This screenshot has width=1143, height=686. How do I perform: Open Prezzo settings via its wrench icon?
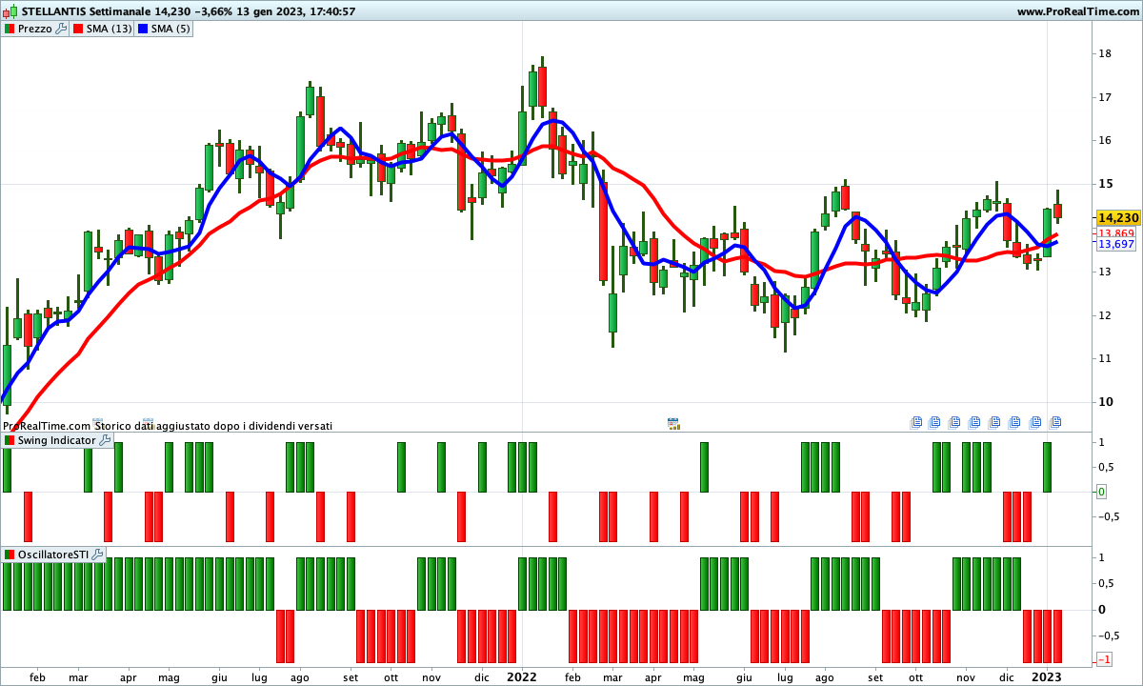pyautogui.click(x=61, y=29)
